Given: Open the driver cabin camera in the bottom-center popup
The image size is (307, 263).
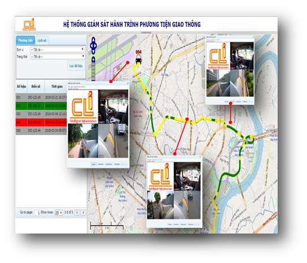Looking at the screenshot, I should click(187, 176).
